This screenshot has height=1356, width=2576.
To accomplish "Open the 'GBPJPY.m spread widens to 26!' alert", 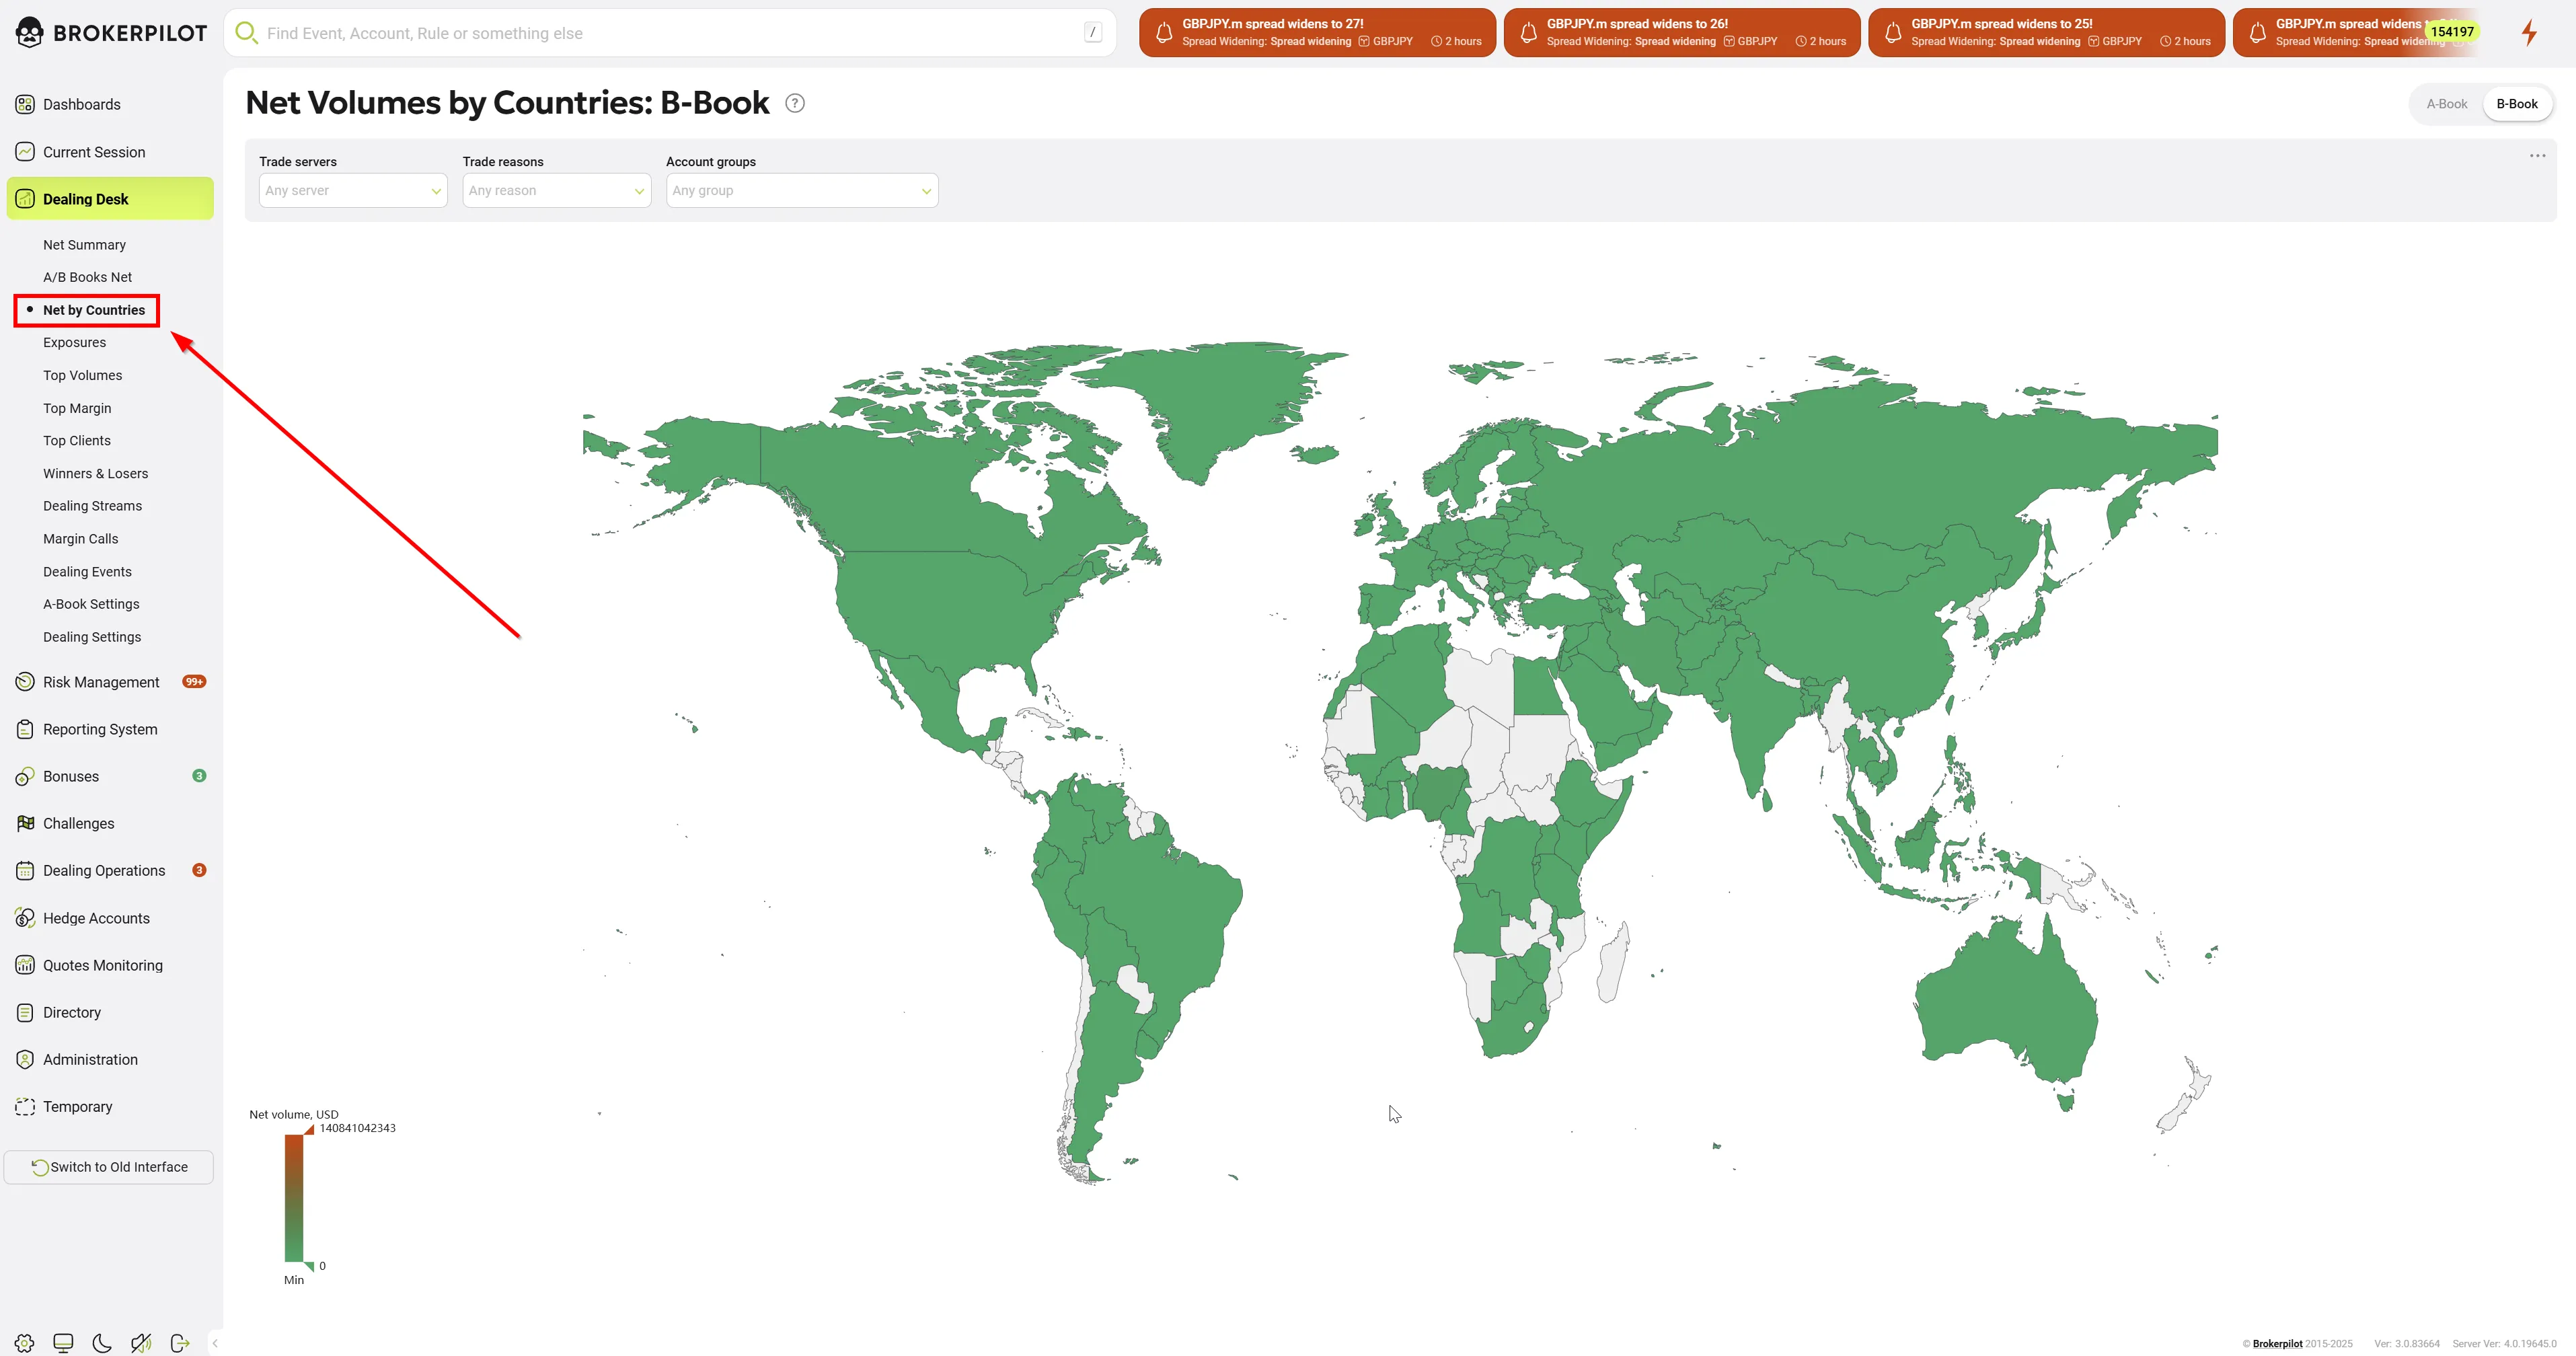I will pos(1682,33).
